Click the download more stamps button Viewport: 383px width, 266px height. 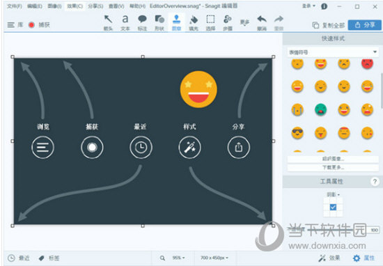coord(333,168)
